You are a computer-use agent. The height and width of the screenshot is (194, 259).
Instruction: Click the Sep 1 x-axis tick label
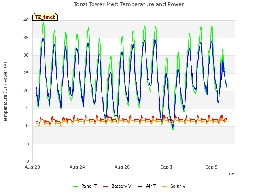click(167, 167)
